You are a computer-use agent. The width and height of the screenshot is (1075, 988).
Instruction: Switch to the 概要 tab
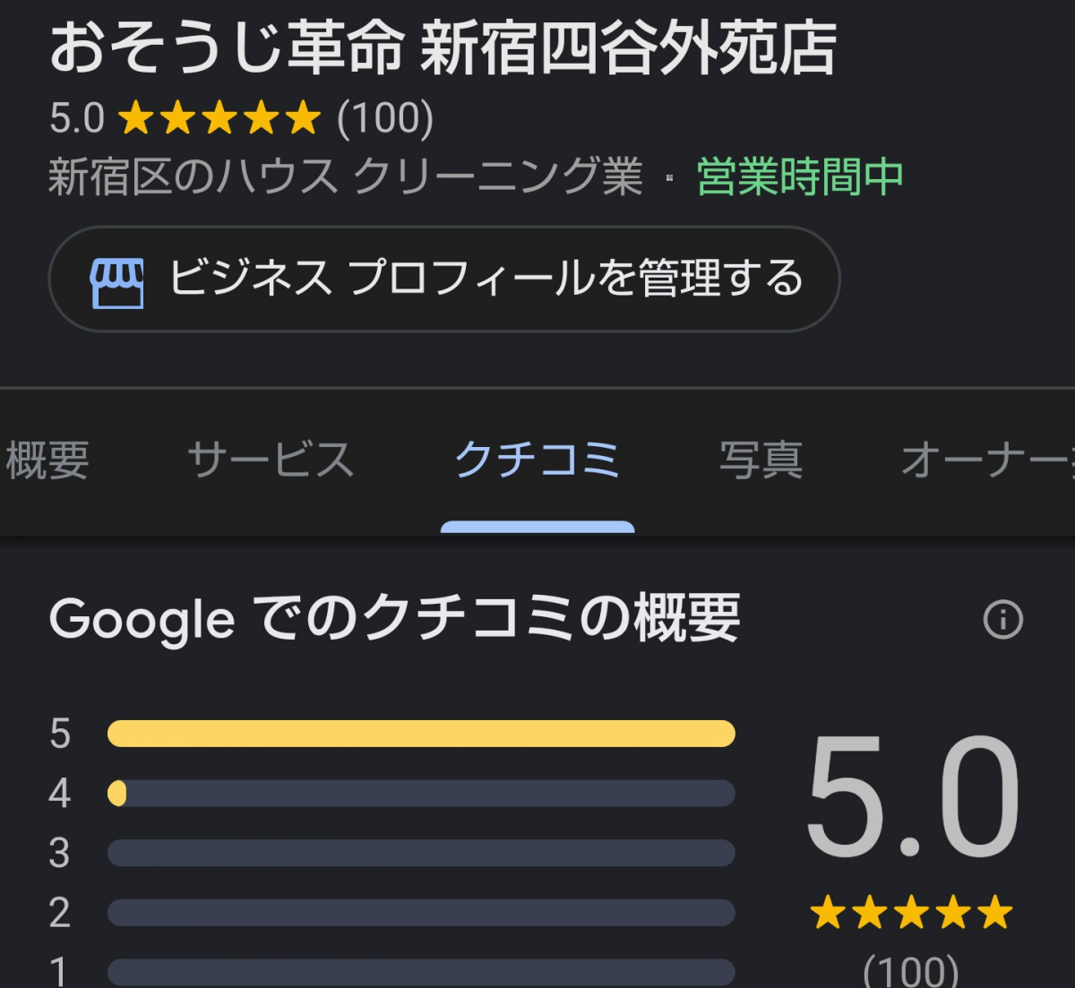(47, 460)
